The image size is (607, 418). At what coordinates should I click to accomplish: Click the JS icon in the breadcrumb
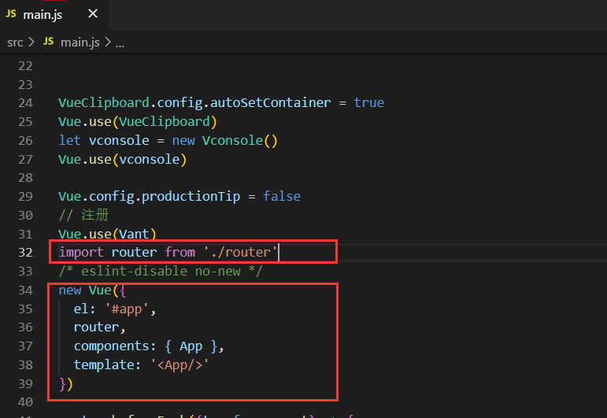(49, 42)
